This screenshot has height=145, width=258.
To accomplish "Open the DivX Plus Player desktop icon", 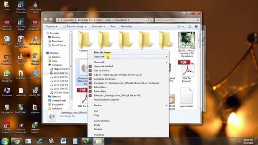I will point(21,25).
